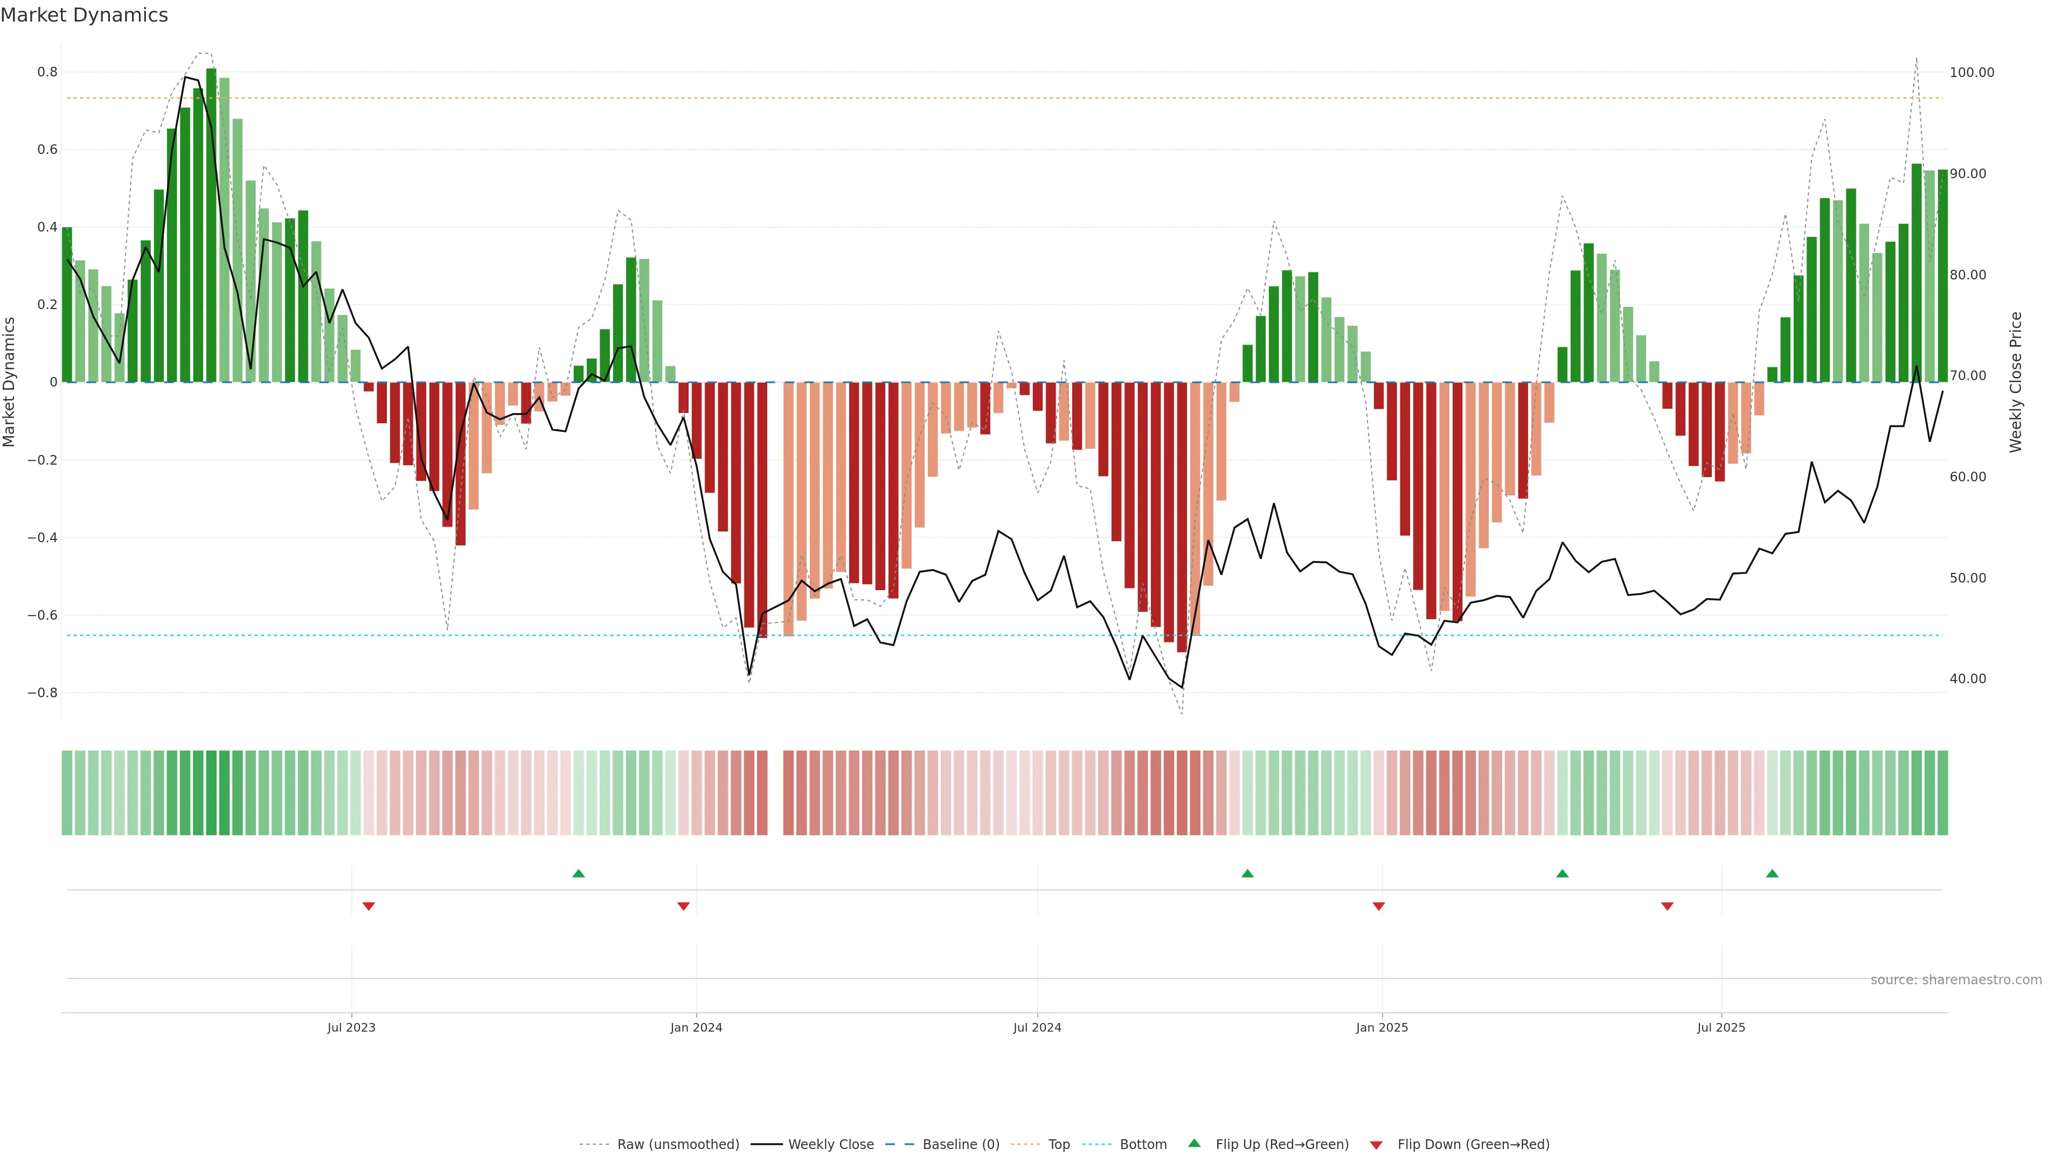Click the last red flip-down triangle marker
This screenshot has height=1163, width=2069.
(1667, 906)
